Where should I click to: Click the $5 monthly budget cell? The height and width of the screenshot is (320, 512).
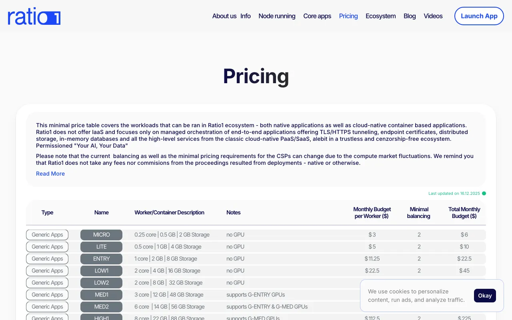tap(372, 247)
